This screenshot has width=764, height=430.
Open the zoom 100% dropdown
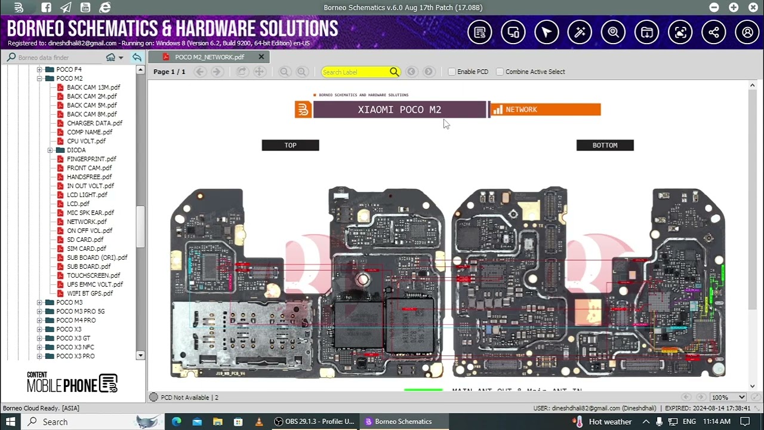[x=728, y=397]
